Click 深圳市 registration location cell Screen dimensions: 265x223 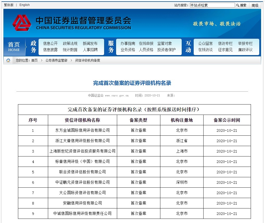(182, 182)
